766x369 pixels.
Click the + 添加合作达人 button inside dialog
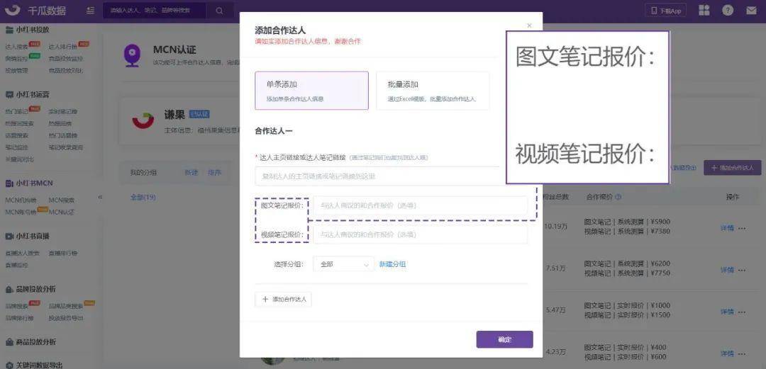pyautogui.click(x=284, y=300)
